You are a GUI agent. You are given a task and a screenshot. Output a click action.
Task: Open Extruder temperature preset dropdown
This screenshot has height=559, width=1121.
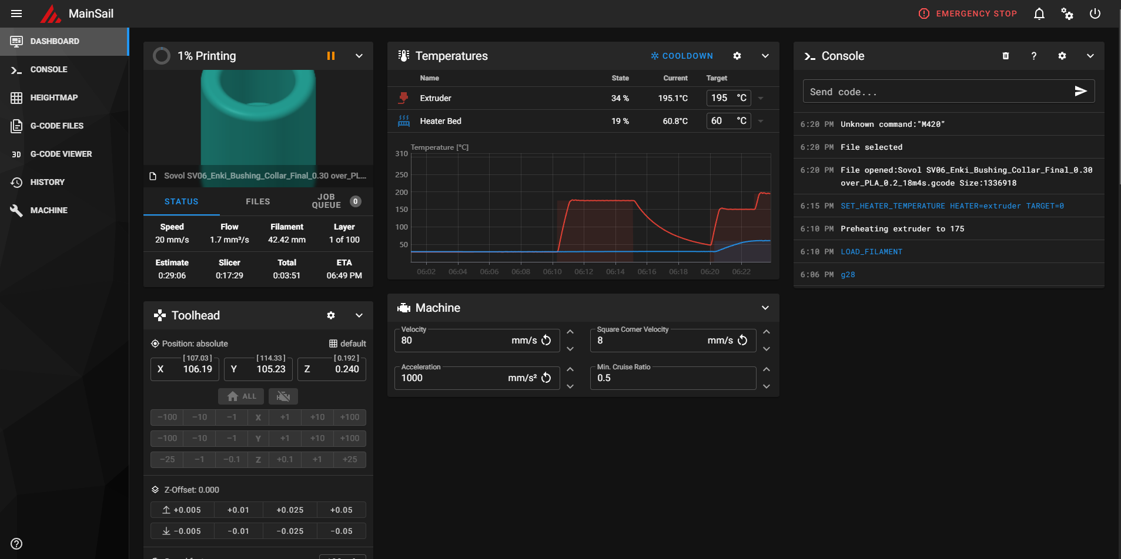761,98
